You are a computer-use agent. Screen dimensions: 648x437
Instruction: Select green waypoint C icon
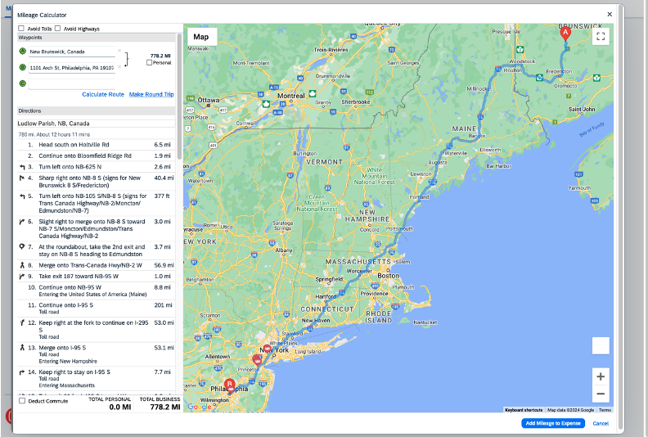(22, 83)
